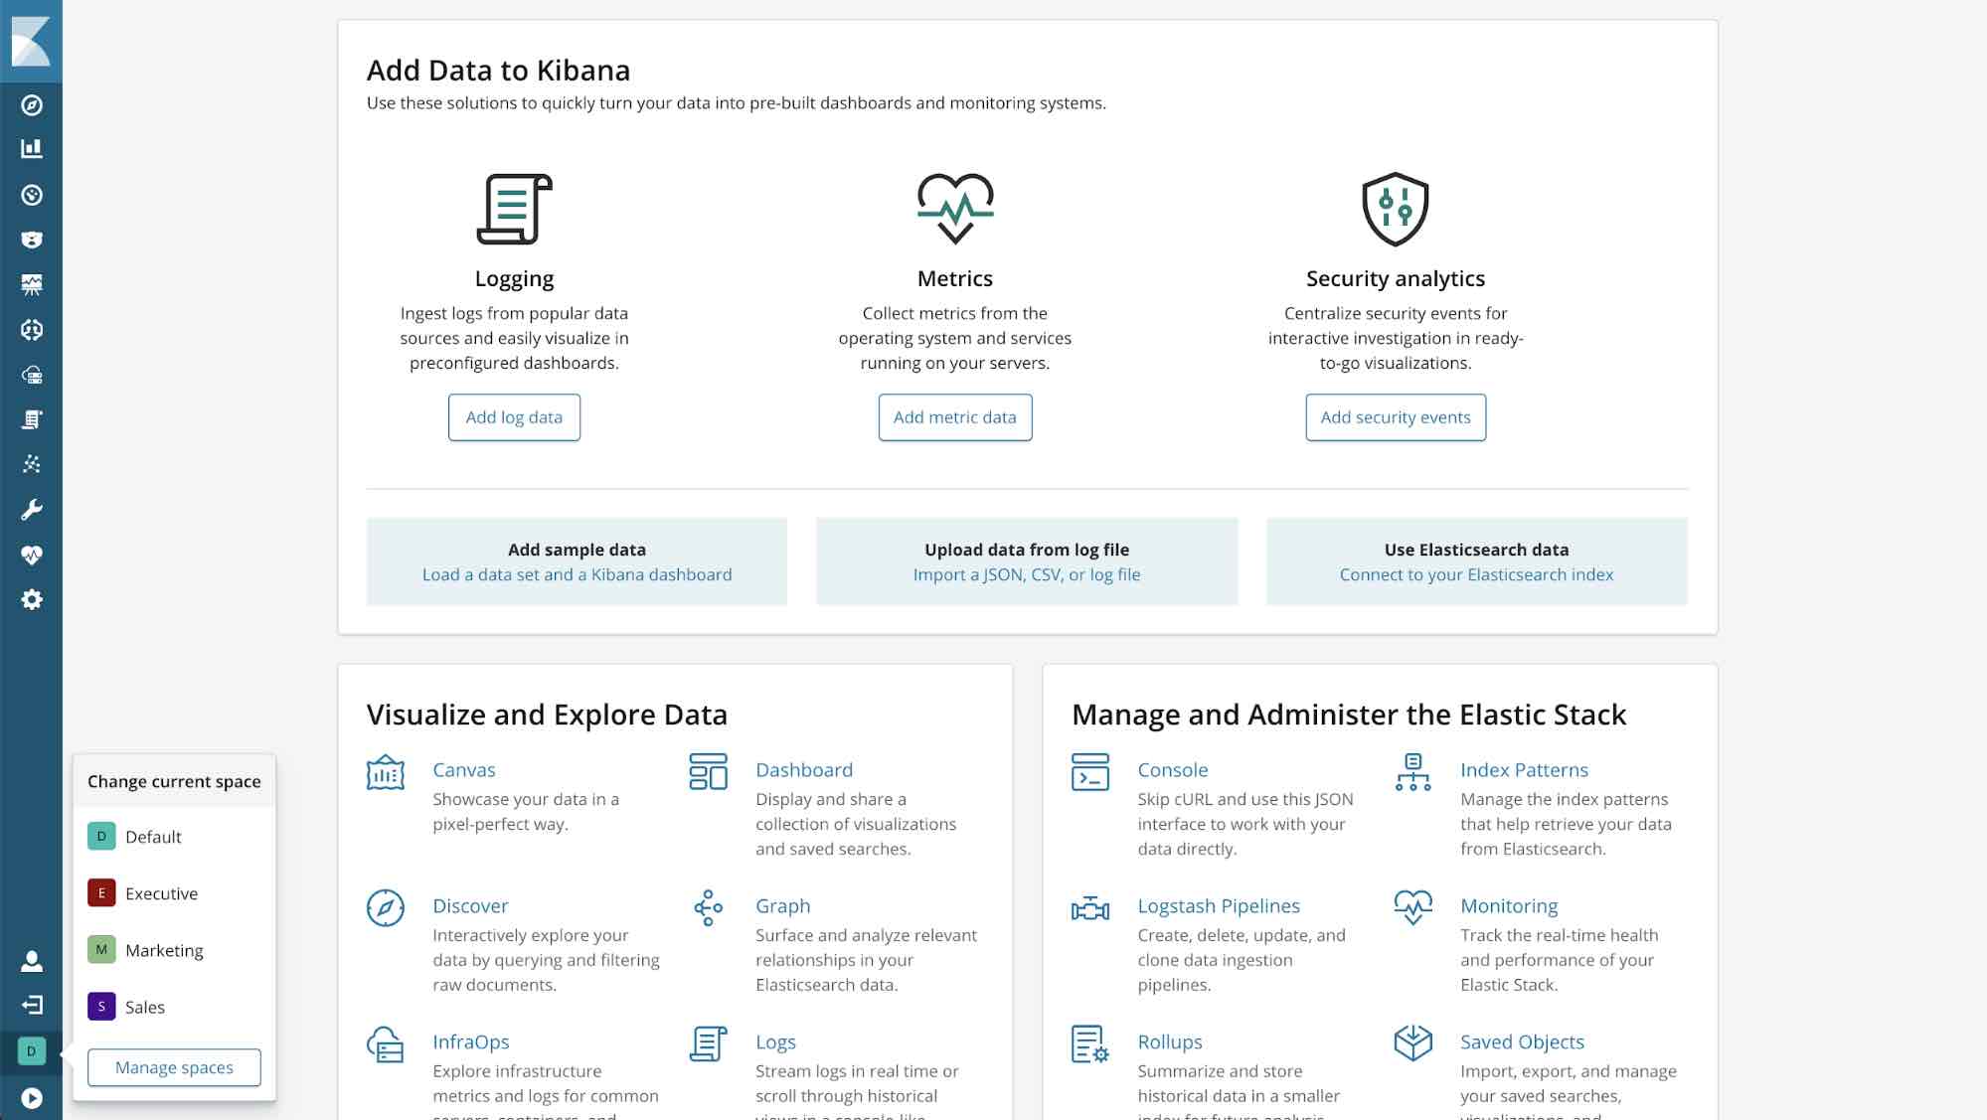Click the Add log data button
The image size is (1987, 1120).
click(514, 417)
